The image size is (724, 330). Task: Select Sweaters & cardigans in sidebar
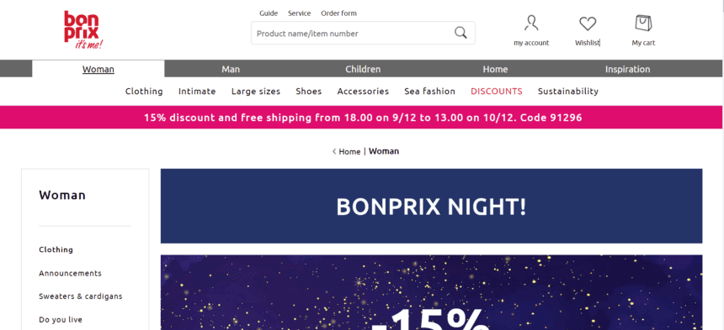click(x=80, y=296)
